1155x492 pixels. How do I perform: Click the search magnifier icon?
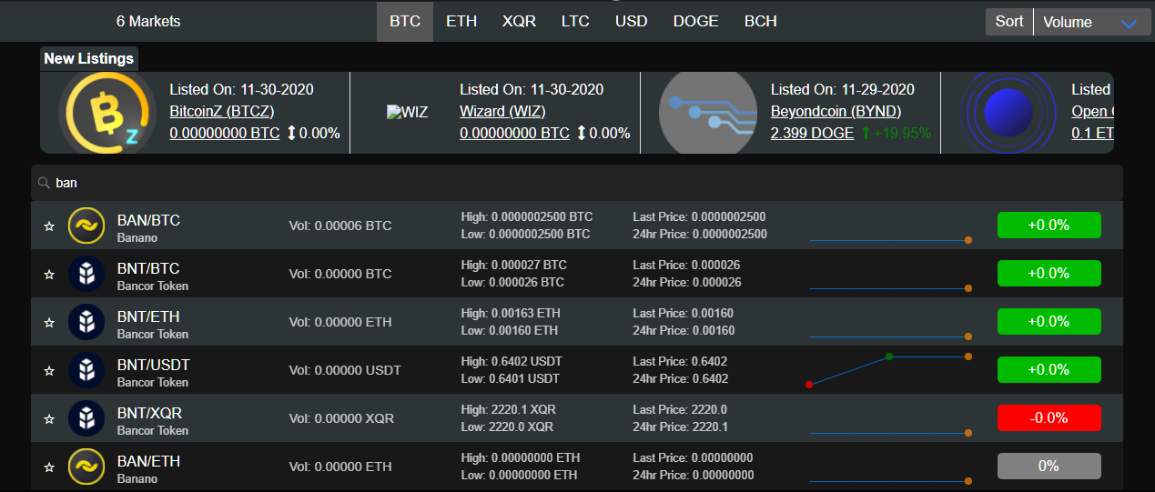pos(44,183)
